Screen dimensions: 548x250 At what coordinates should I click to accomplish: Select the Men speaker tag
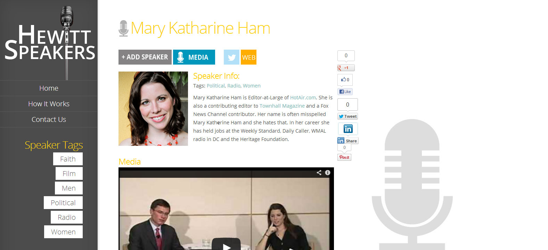[68, 188]
